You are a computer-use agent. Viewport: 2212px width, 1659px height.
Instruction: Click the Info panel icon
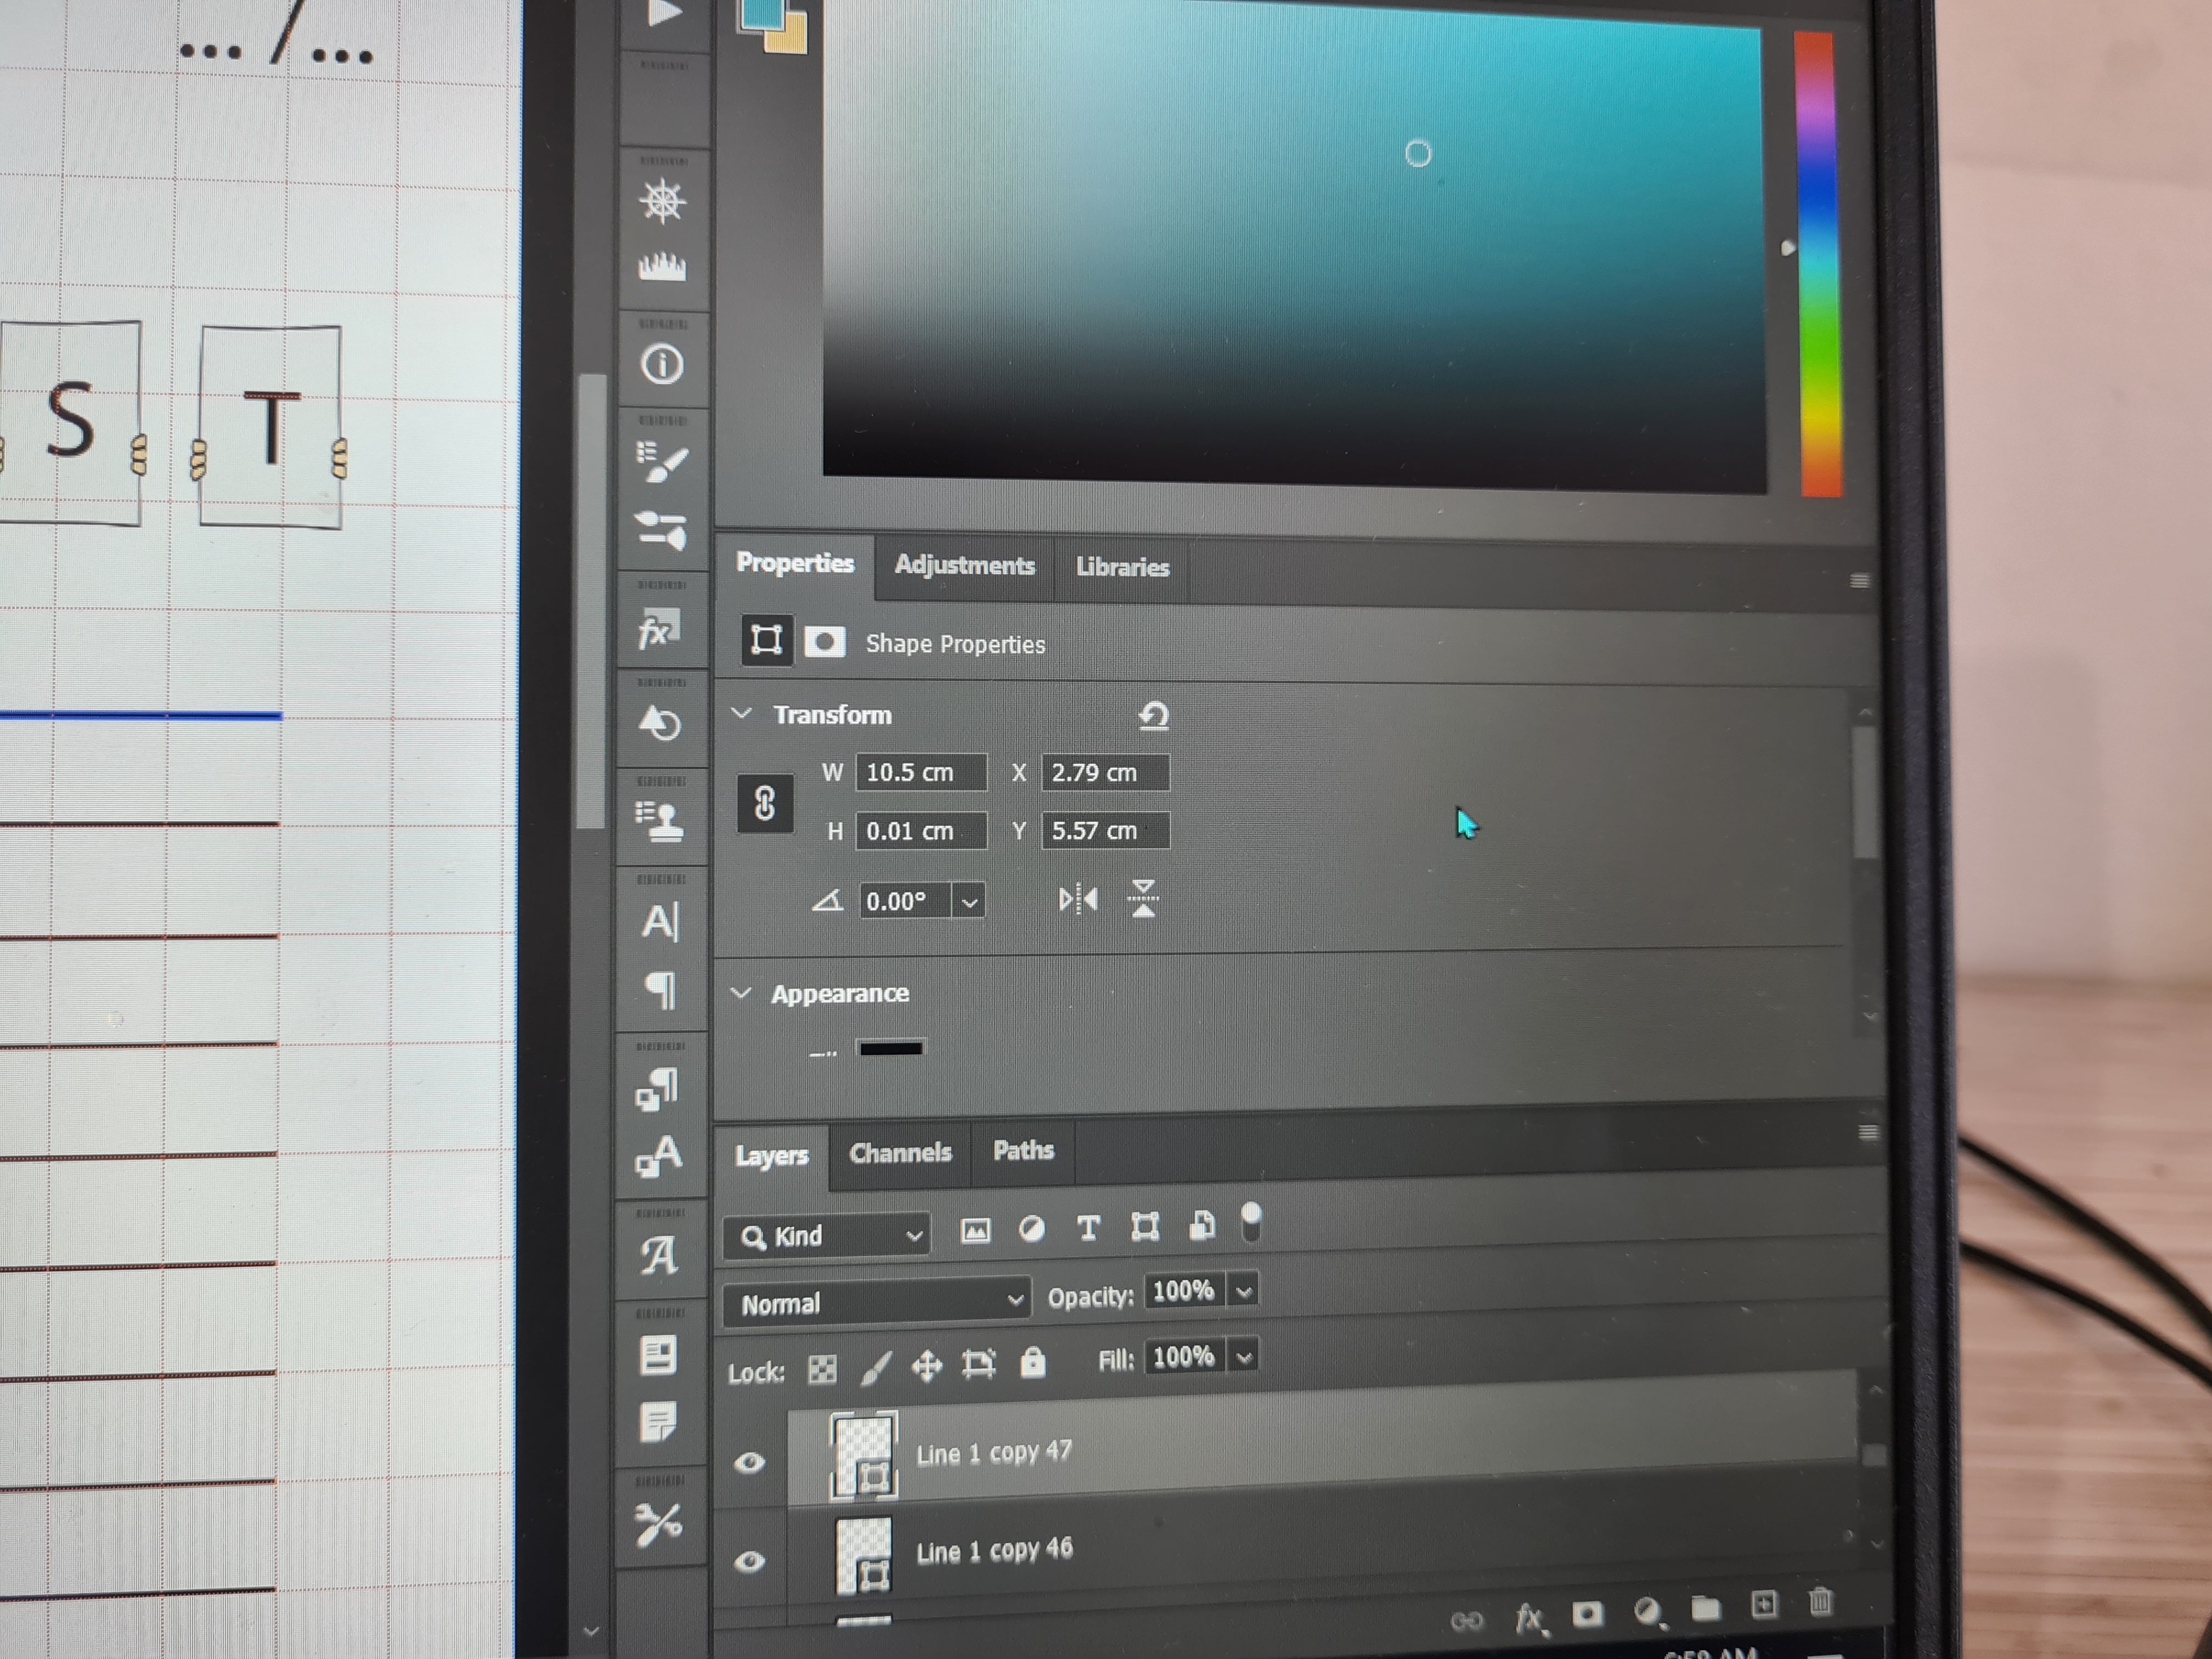click(x=661, y=364)
